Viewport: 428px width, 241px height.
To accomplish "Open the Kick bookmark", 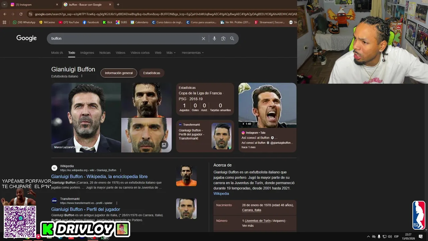I will 107,22.
